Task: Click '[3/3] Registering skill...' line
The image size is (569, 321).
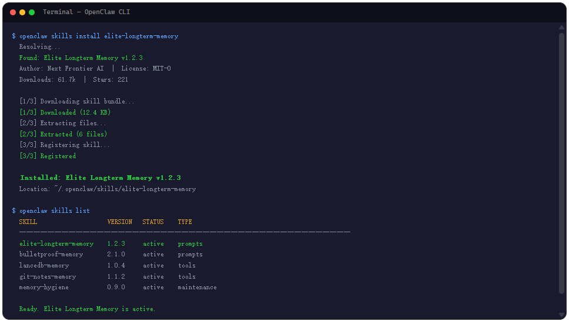Action: (x=64, y=145)
